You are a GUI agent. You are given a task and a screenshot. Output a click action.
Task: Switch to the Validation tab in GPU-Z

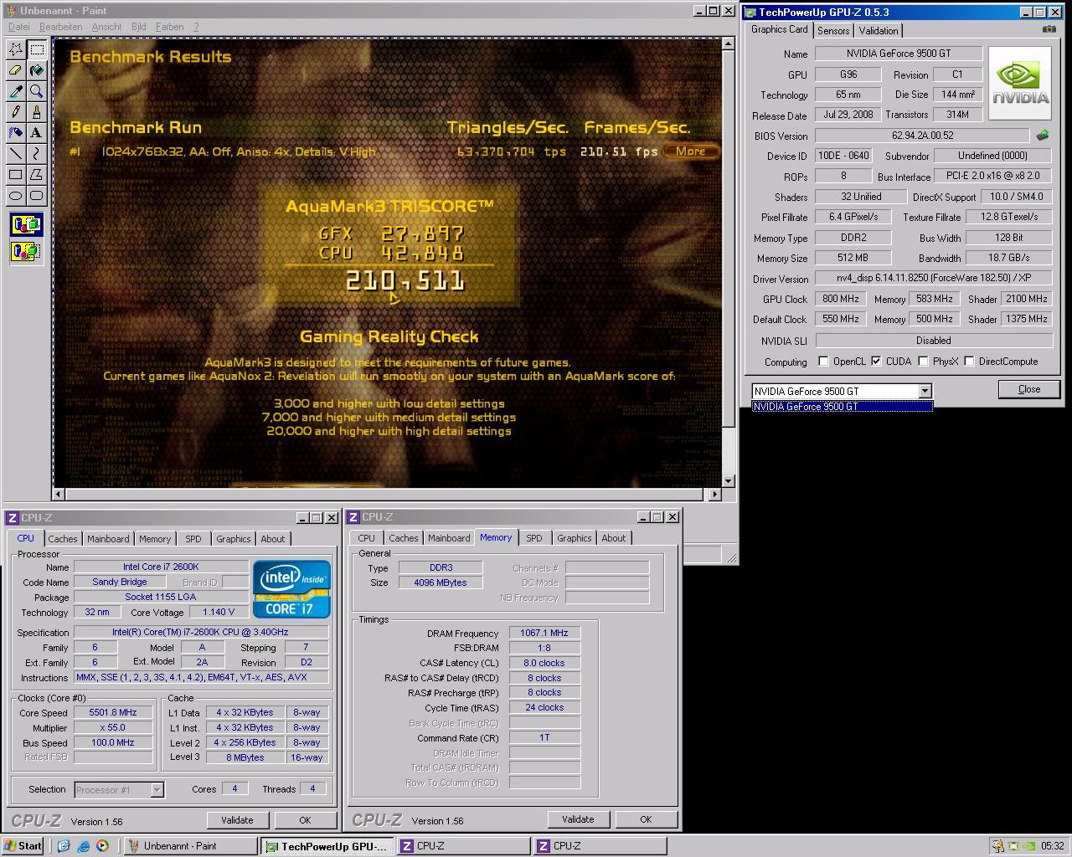879,31
